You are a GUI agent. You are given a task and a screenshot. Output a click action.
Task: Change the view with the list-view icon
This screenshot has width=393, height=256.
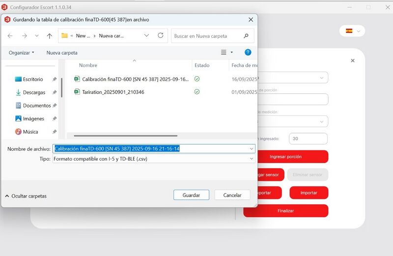[224, 52]
